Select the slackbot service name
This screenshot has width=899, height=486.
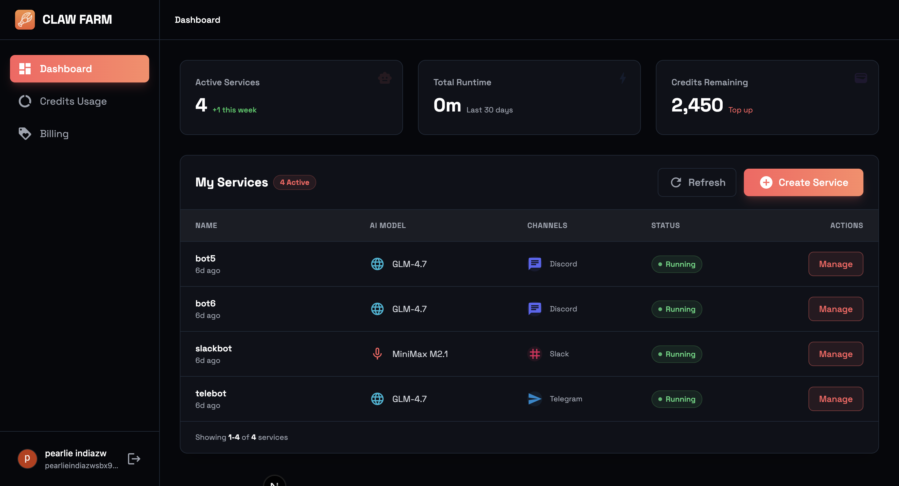pyautogui.click(x=214, y=349)
